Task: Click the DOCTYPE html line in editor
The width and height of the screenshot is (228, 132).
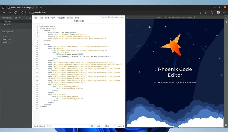Action: 47,26
